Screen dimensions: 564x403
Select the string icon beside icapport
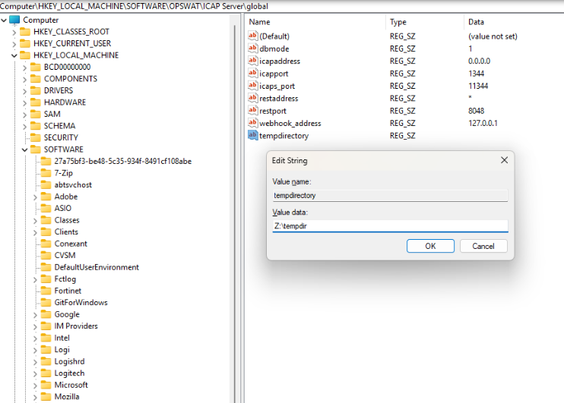[x=253, y=74]
